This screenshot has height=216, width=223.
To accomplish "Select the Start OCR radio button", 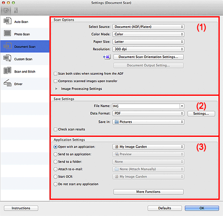I will (x=55, y=177).
